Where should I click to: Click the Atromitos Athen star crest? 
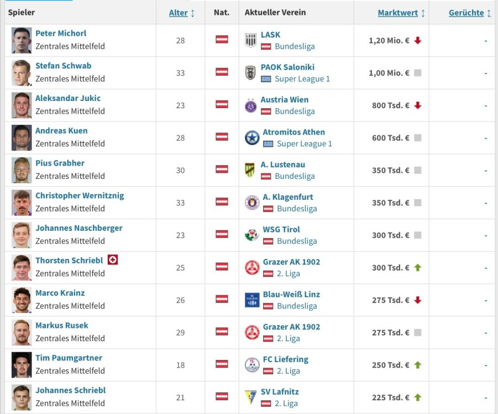pos(252,137)
